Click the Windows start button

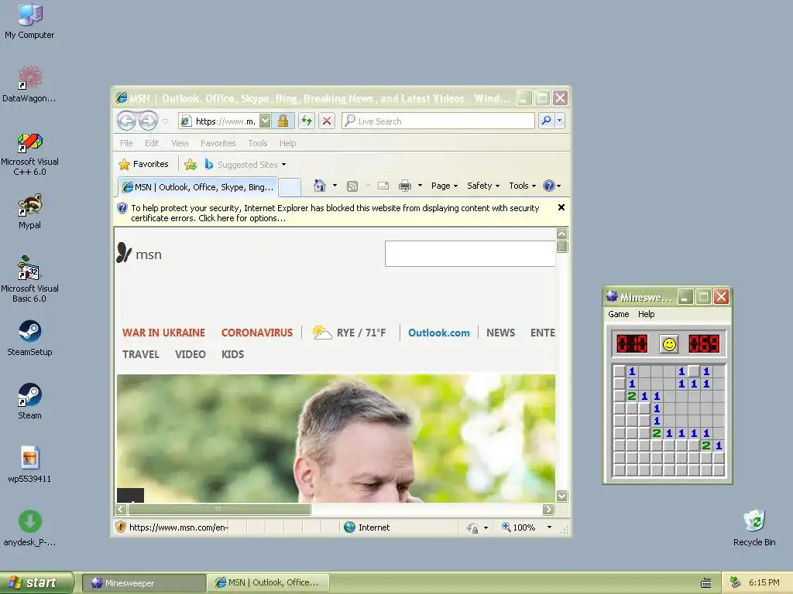click(36, 582)
